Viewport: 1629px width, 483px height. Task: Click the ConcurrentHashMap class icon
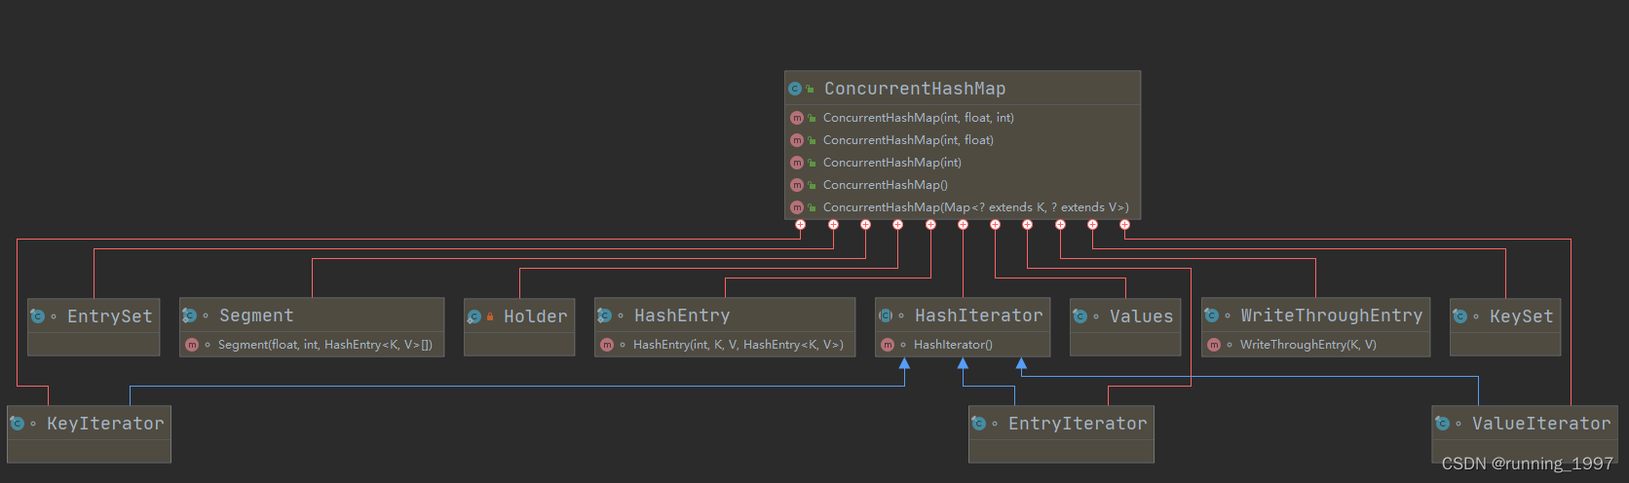pyautogui.click(x=795, y=89)
